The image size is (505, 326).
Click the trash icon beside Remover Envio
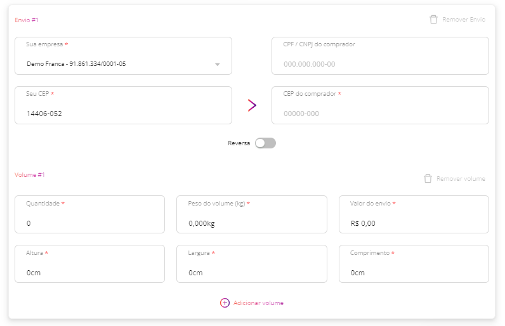[433, 20]
